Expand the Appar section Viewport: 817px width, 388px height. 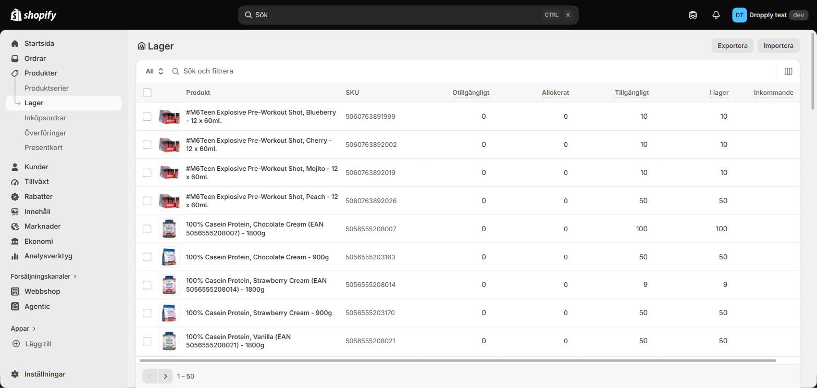(x=23, y=329)
